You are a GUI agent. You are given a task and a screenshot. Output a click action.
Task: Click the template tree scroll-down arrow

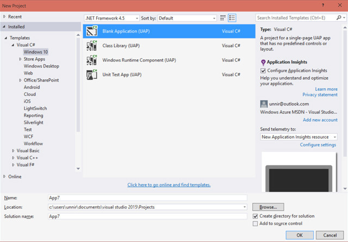[x=78, y=169]
